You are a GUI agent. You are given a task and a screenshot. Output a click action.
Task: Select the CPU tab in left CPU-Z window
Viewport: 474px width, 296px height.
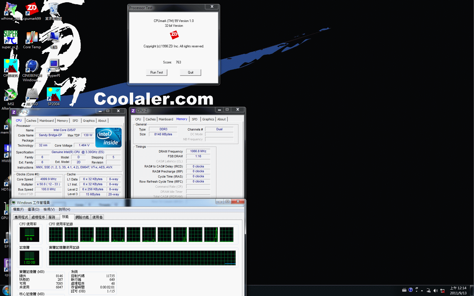click(x=19, y=120)
